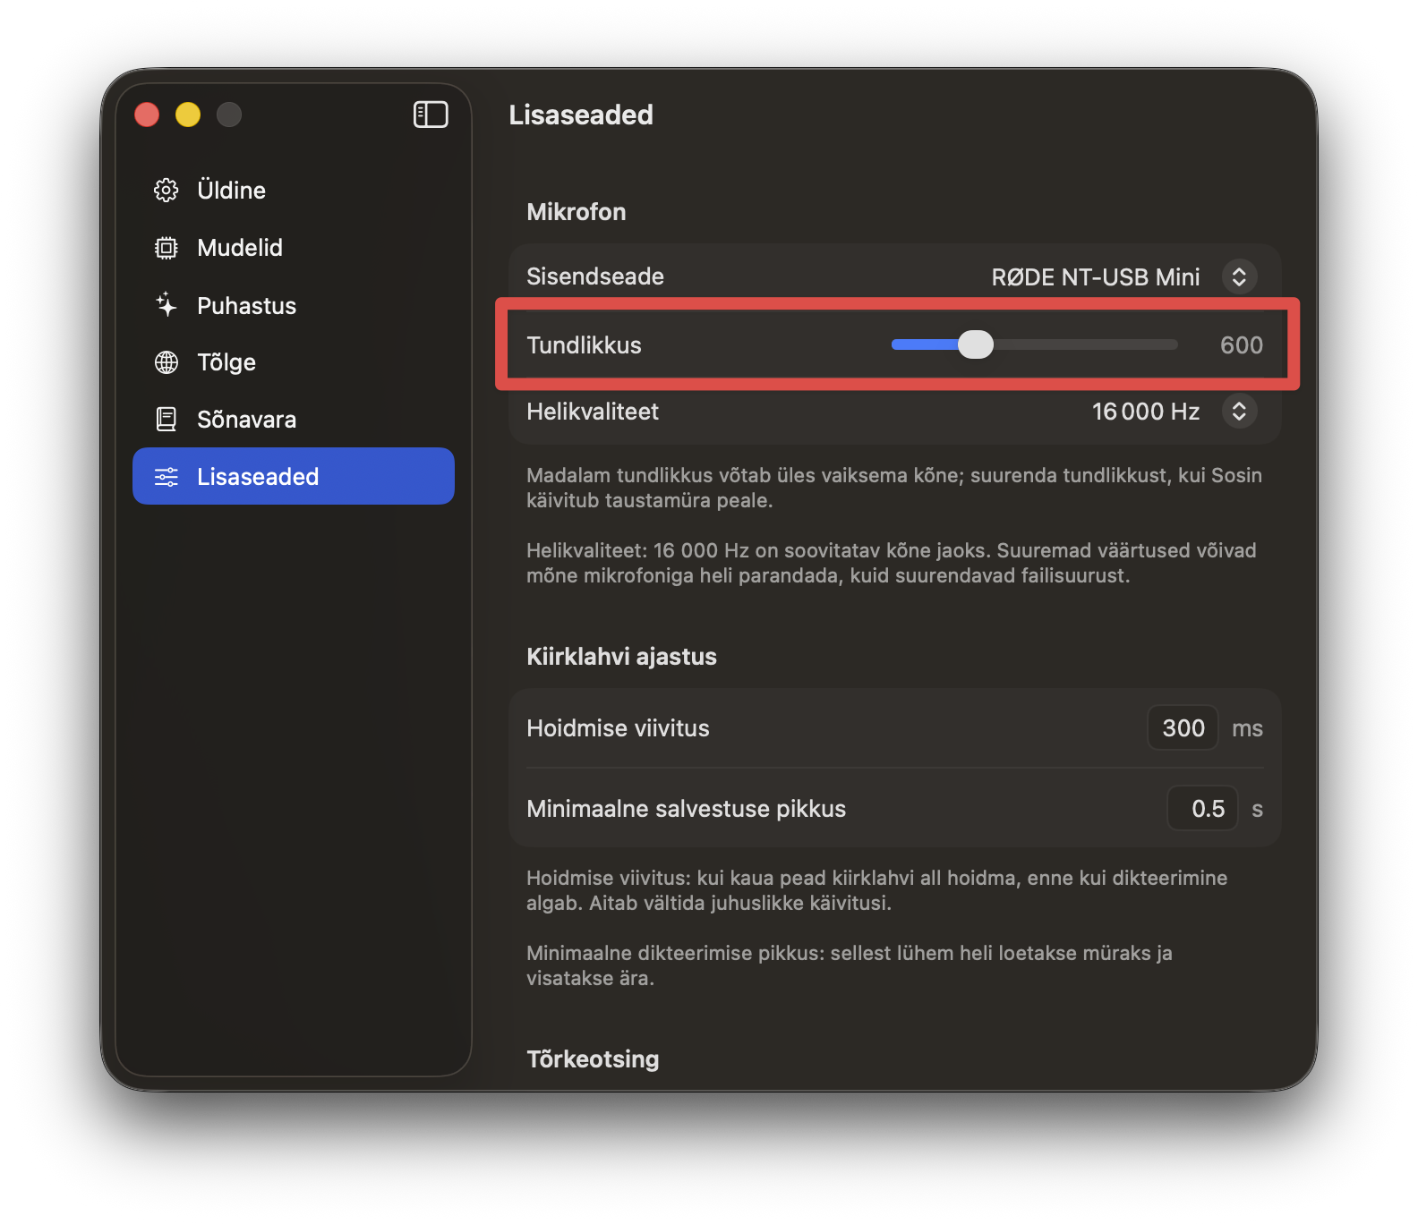Go to the Puhastus section
The width and height of the screenshot is (1418, 1224).
(x=246, y=305)
